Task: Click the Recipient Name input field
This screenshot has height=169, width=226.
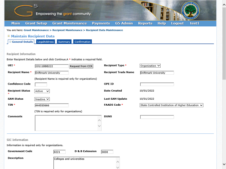Action: coord(52,73)
